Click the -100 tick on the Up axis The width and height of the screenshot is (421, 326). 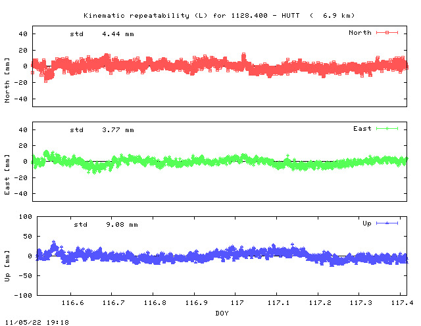(23, 295)
